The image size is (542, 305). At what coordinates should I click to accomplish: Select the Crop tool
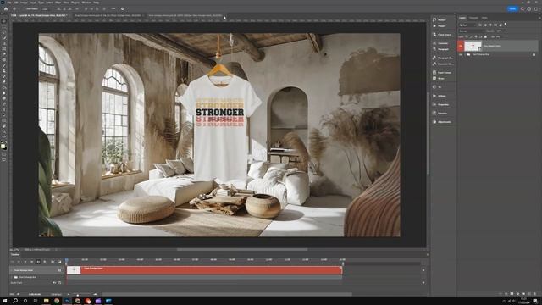point(4,43)
